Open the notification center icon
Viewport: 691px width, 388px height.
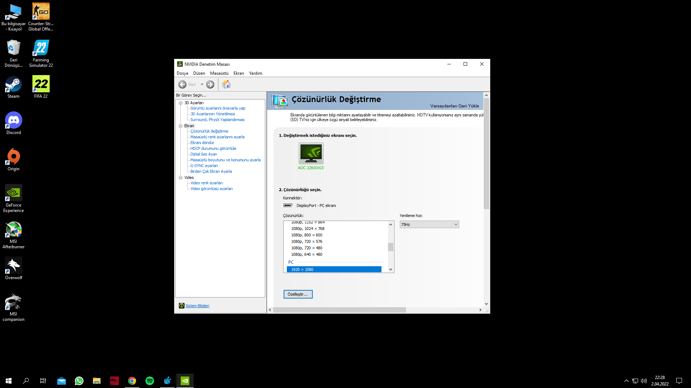point(679,381)
